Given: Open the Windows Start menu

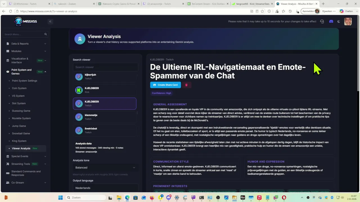Looking at the screenshot, I should (x=60, y=198).
